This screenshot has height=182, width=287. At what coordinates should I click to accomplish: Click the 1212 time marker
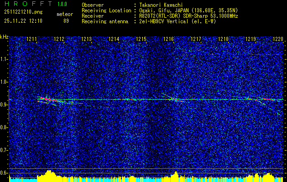[x=59, y=39]
